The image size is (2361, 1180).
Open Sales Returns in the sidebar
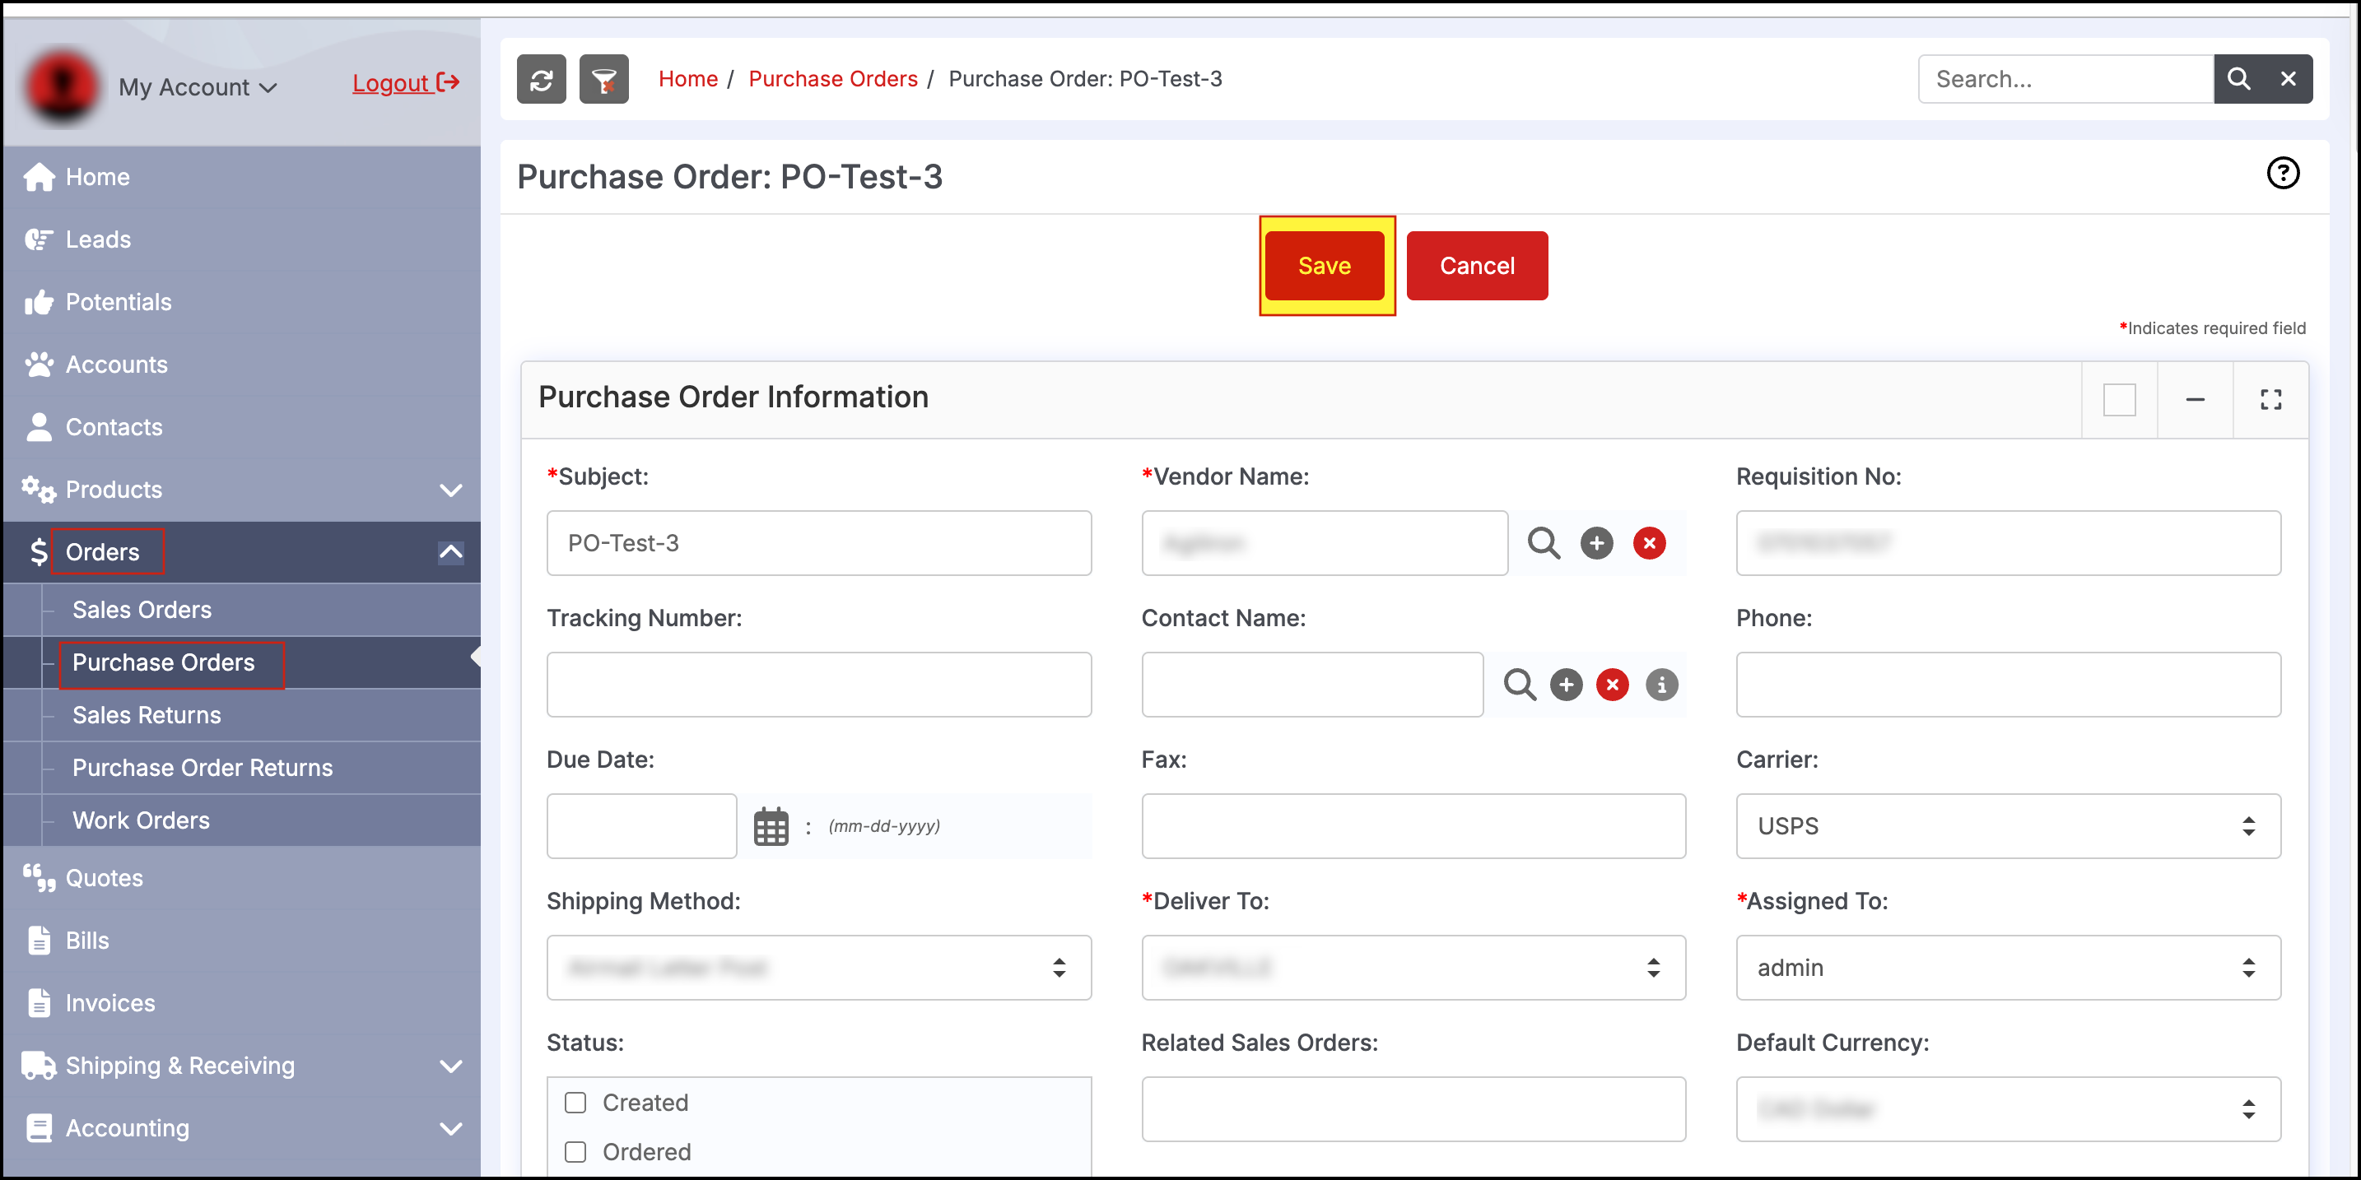tap(147, 716)
